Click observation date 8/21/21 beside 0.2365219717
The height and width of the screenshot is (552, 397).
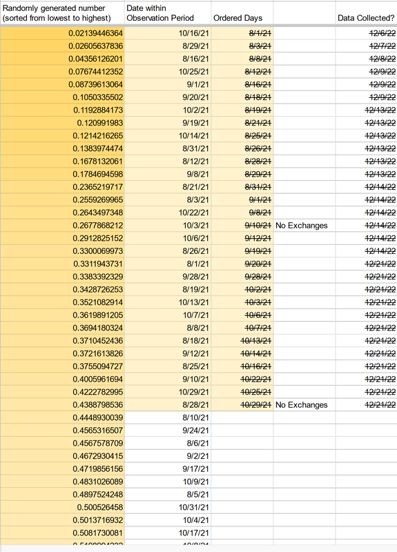pos(168,187)
